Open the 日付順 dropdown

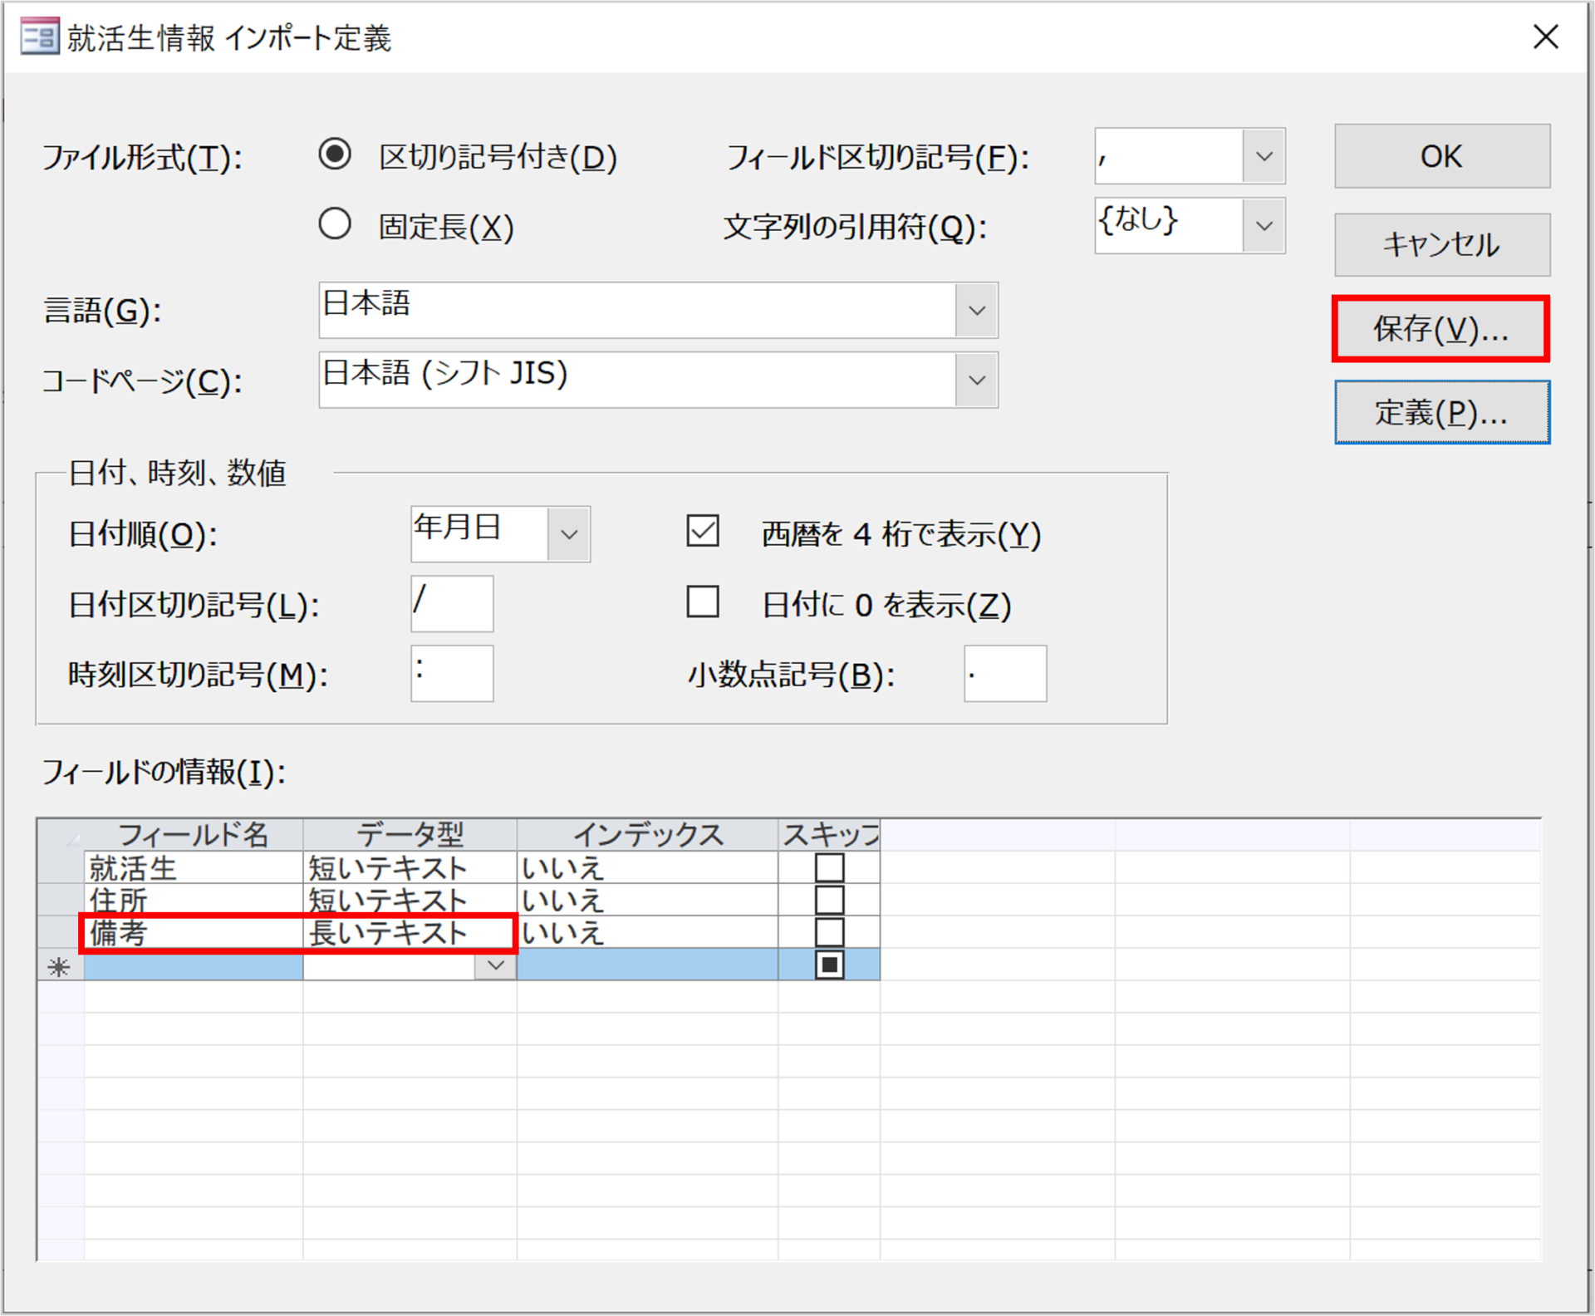coord(569,534)
